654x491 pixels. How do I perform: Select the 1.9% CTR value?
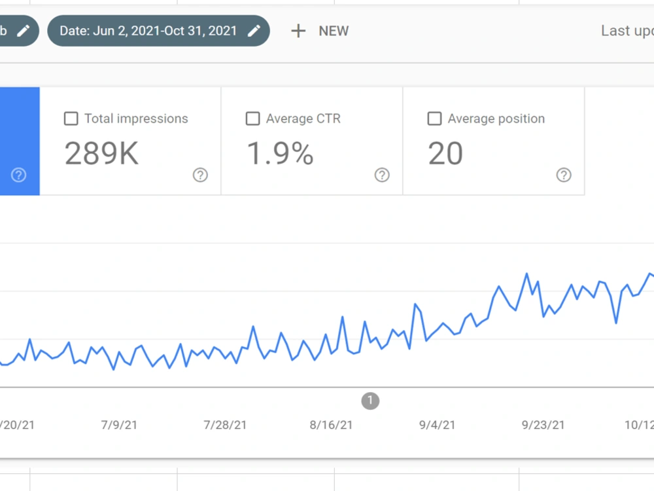[x=280, y=154]
